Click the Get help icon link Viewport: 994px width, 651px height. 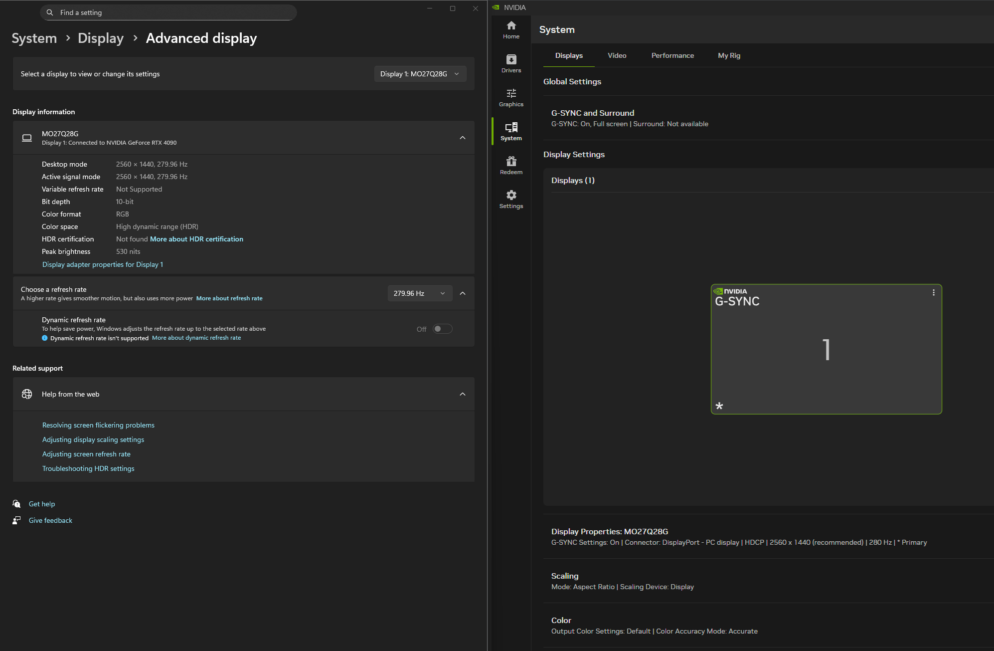tap(17, 504)
